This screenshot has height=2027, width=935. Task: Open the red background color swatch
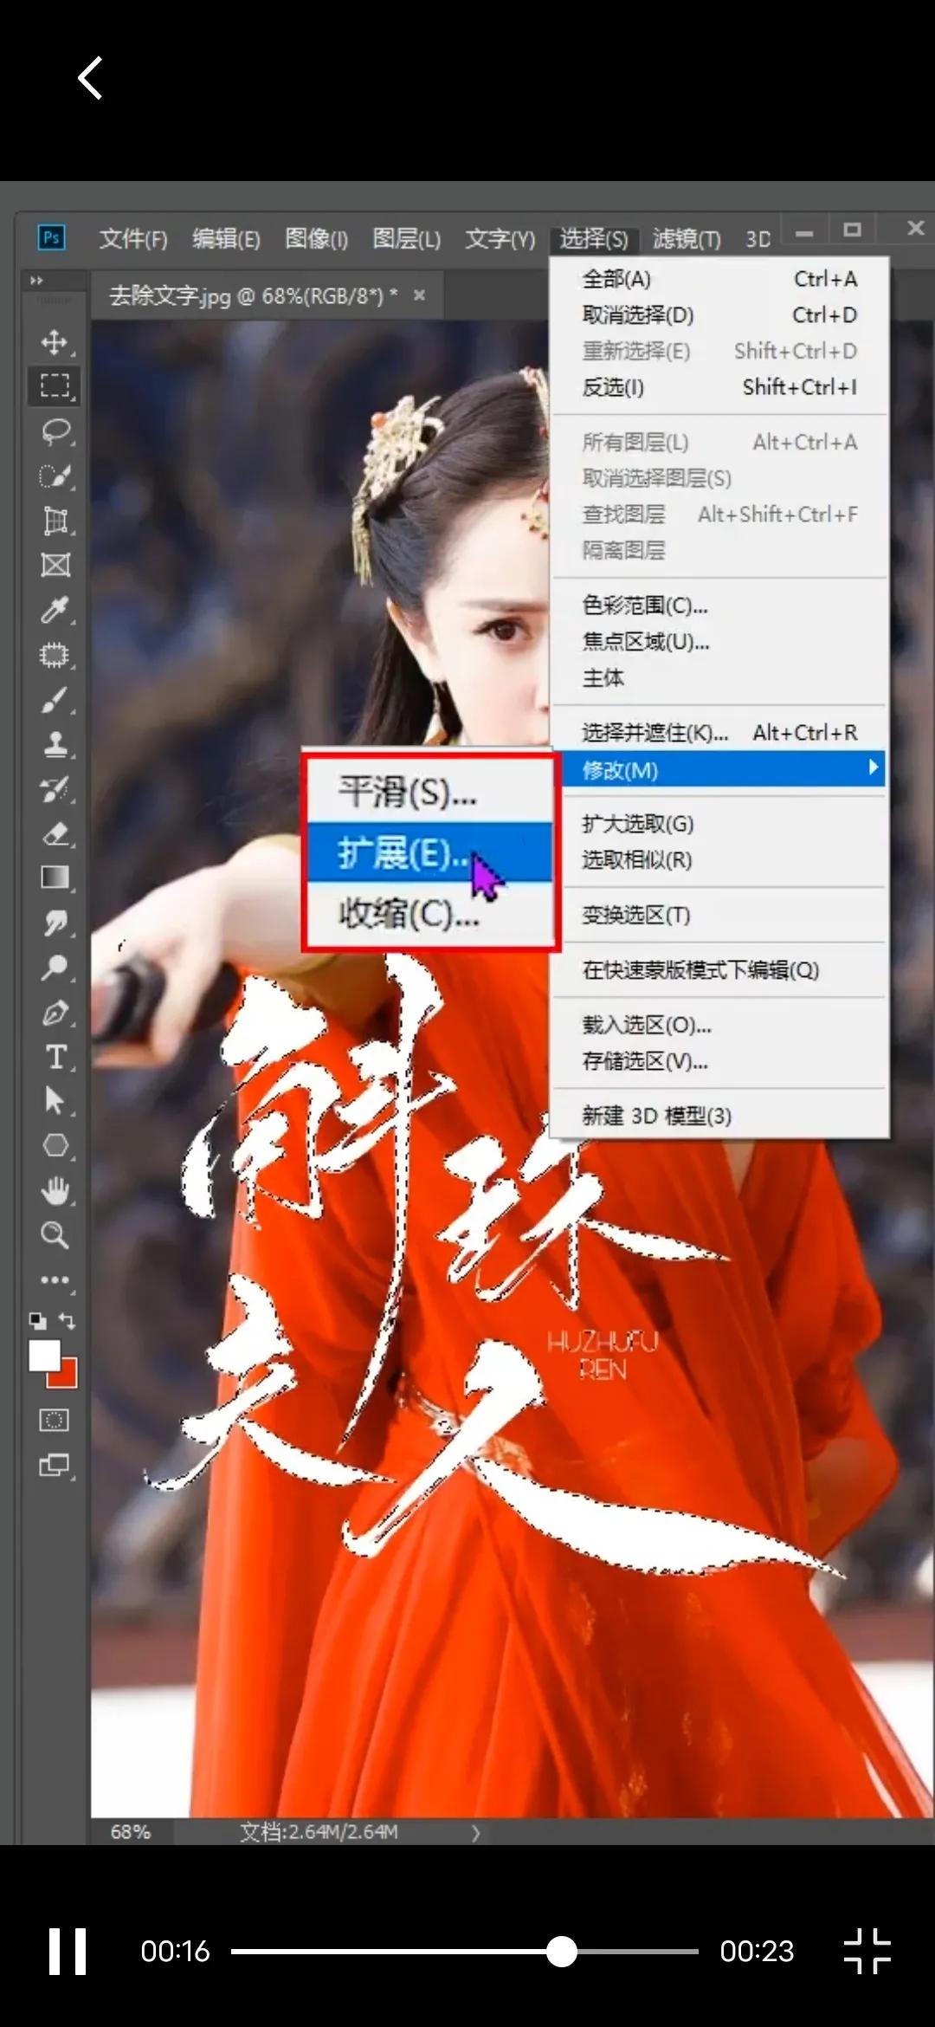[68, 1377]
